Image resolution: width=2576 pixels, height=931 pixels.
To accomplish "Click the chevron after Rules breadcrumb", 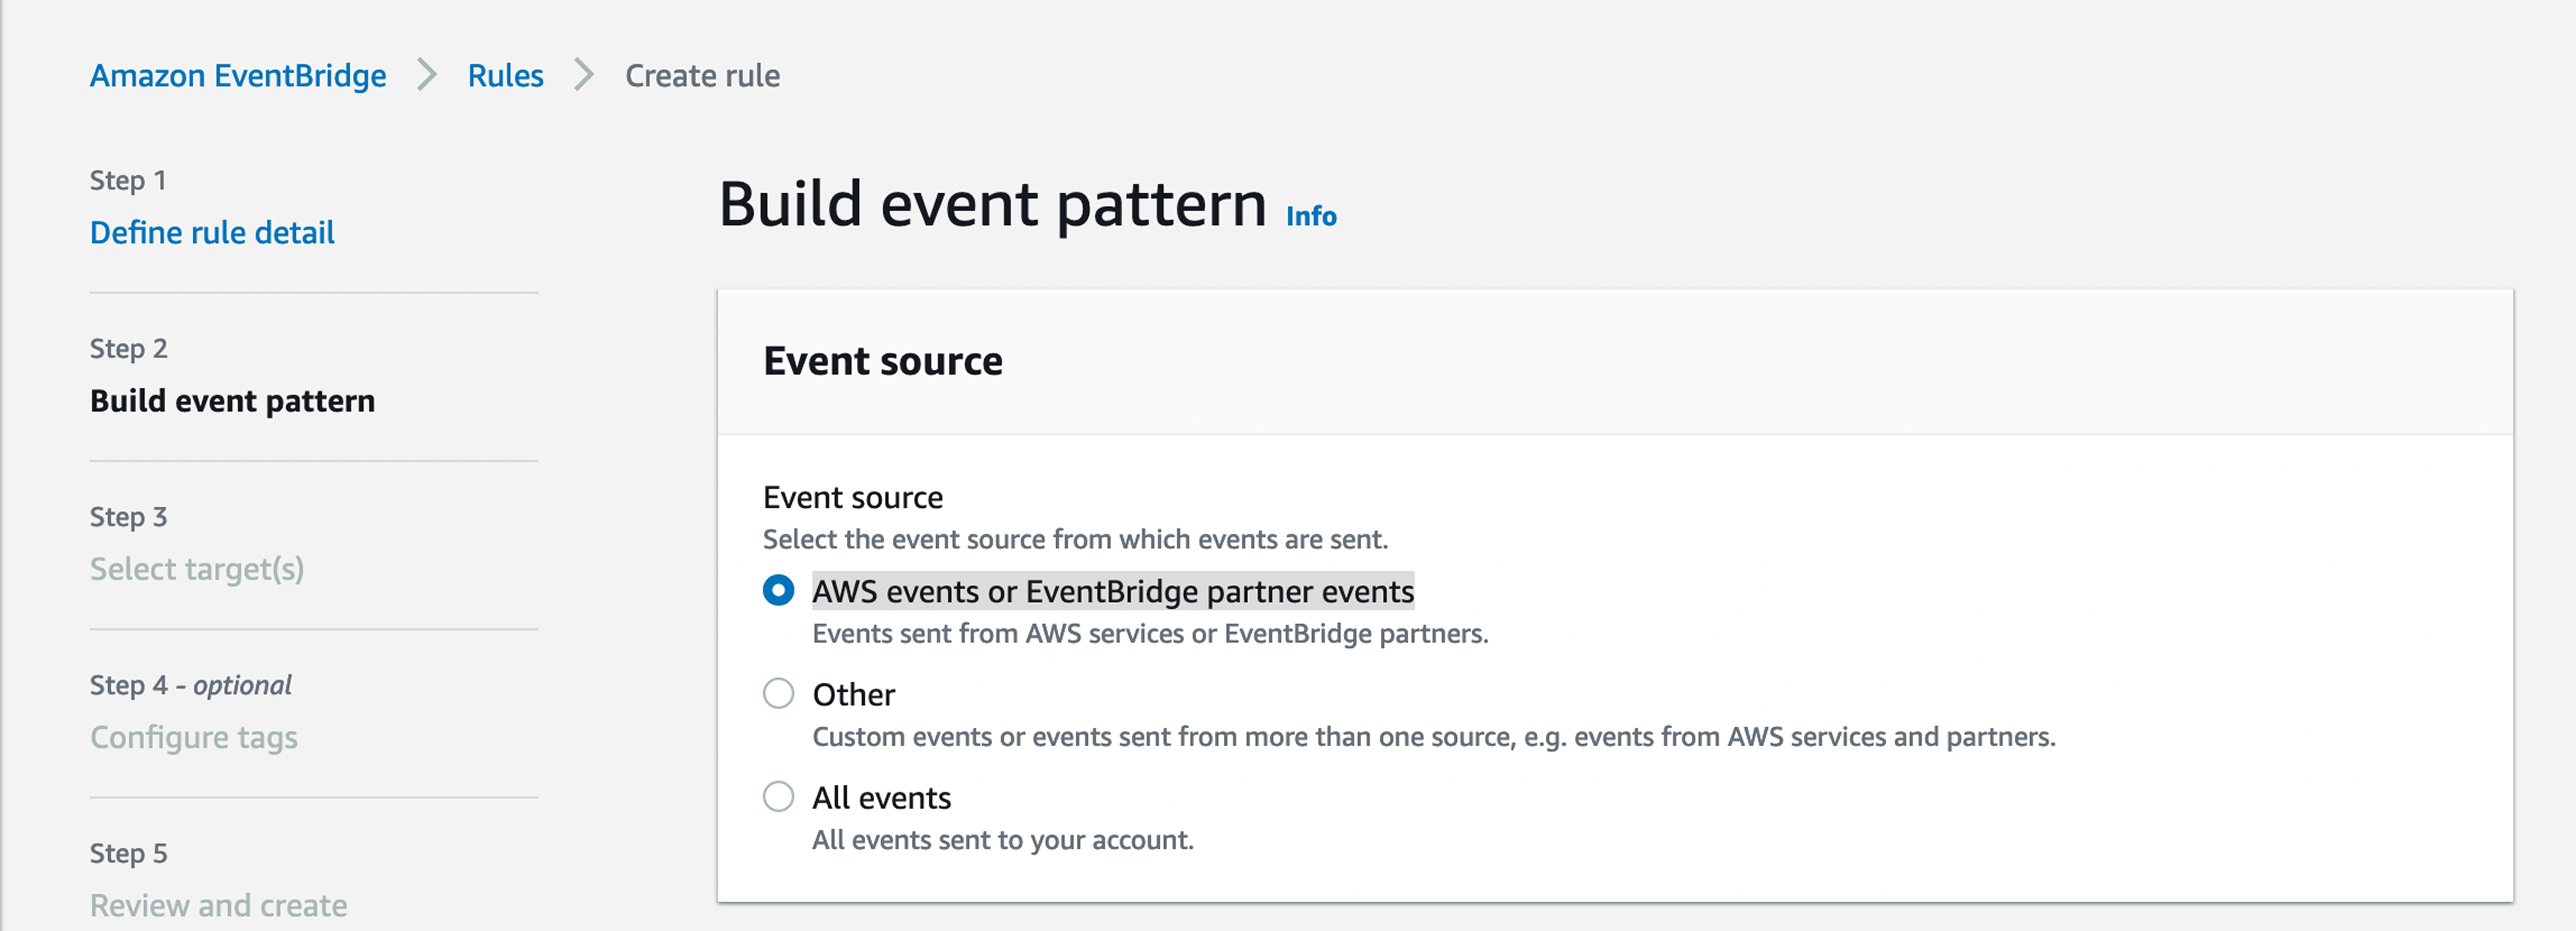I will point(584,75).
